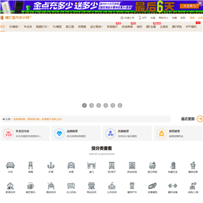
Task: Open the sofa (沙发) model category icon
Action: 10,165
